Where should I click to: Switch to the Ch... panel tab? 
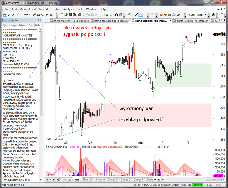30,25
